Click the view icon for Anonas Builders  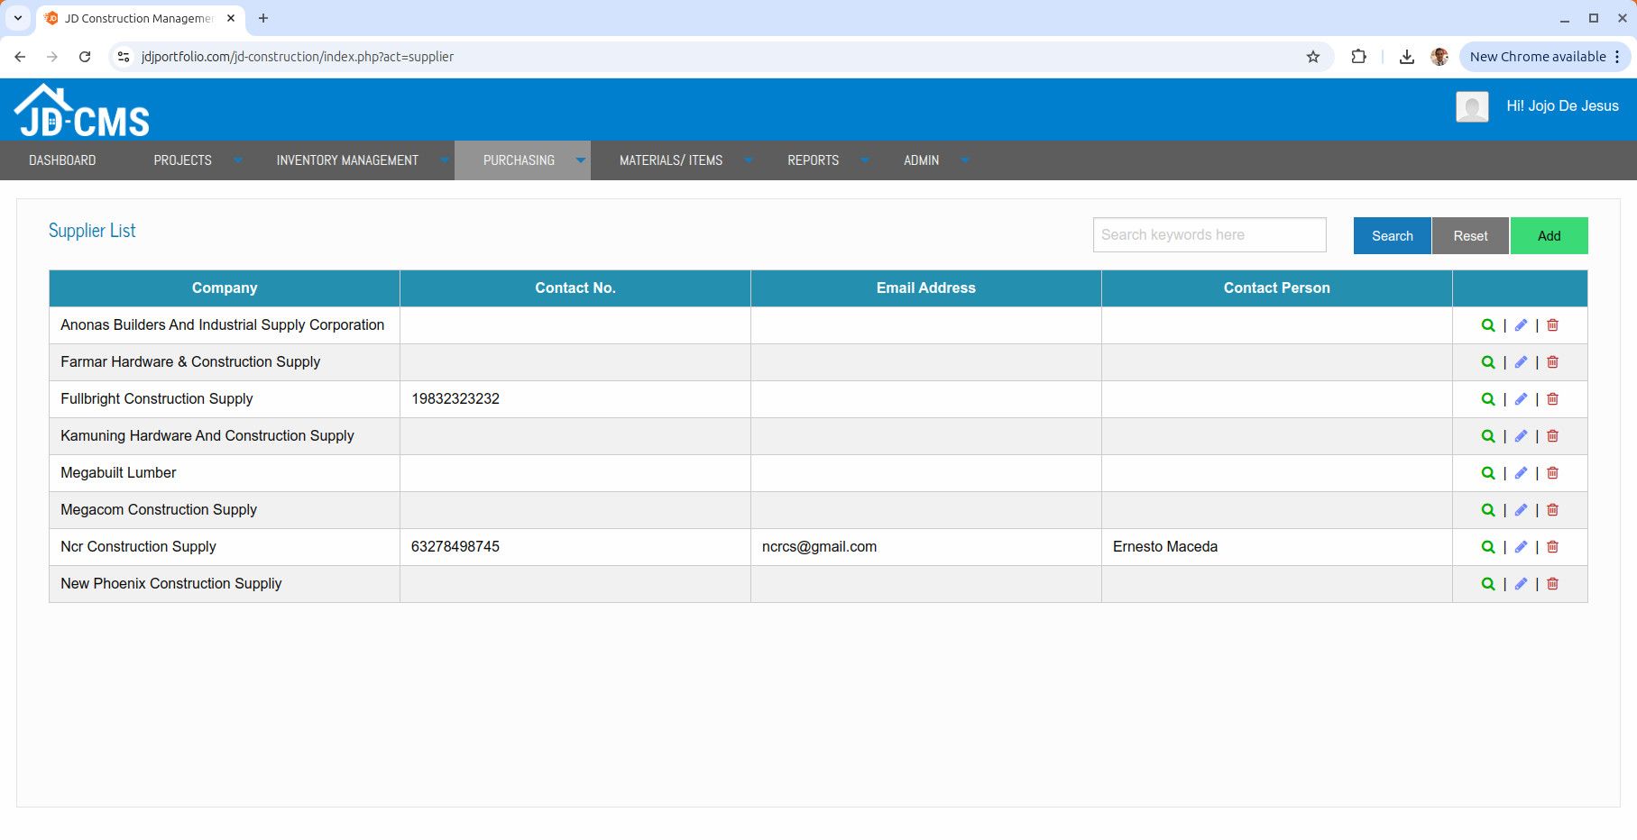pyautogui.click(x=1488, y=325)
